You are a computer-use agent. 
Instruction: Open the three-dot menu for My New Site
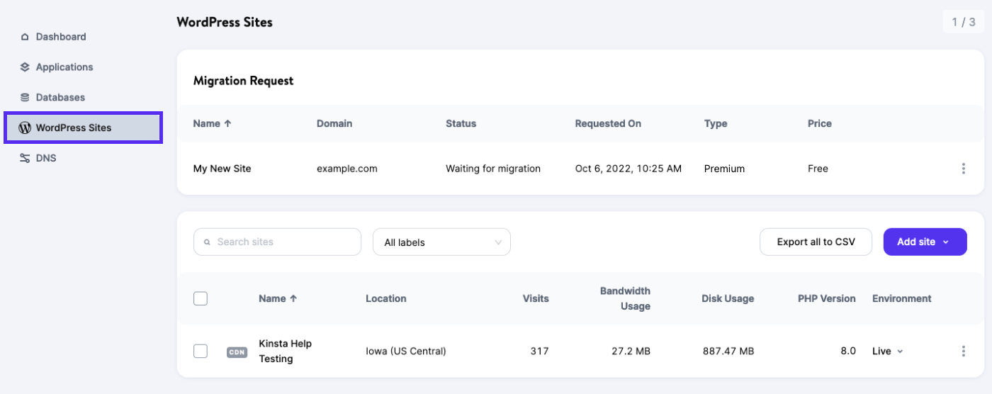(963, 169)
